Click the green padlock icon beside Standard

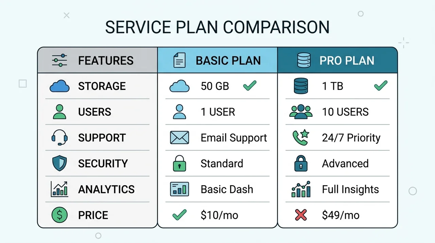pos(179,163)
